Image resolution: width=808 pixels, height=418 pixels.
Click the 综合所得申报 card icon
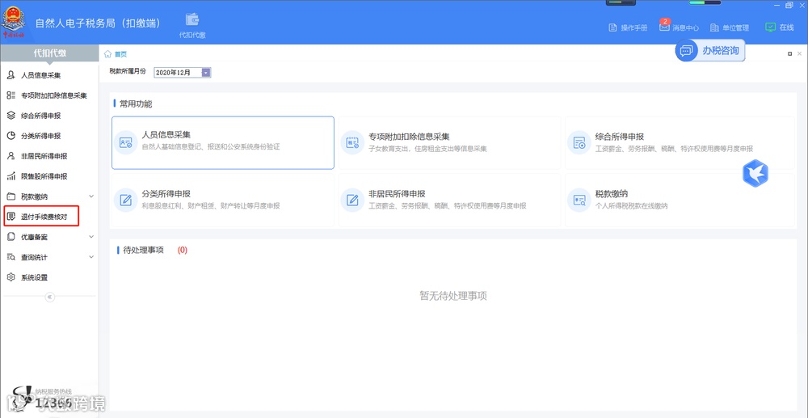(579, 143)
